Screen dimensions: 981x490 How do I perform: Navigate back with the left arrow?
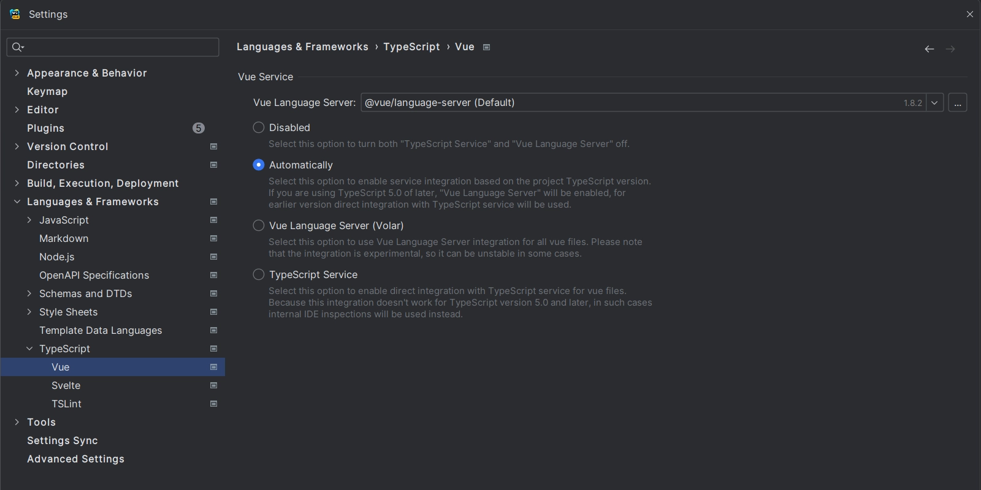point(929,49)
